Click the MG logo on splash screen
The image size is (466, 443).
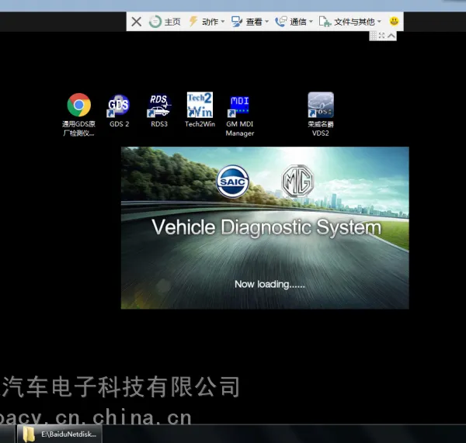pos(297,181)
